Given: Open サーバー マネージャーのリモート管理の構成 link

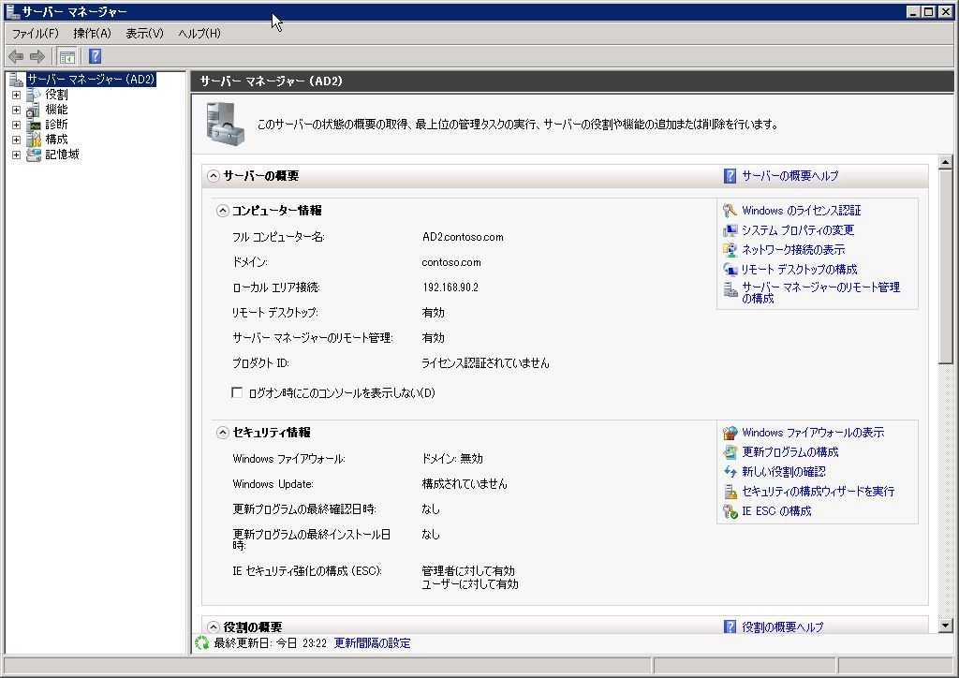Looking at the screenshot, I should (820, 293).
